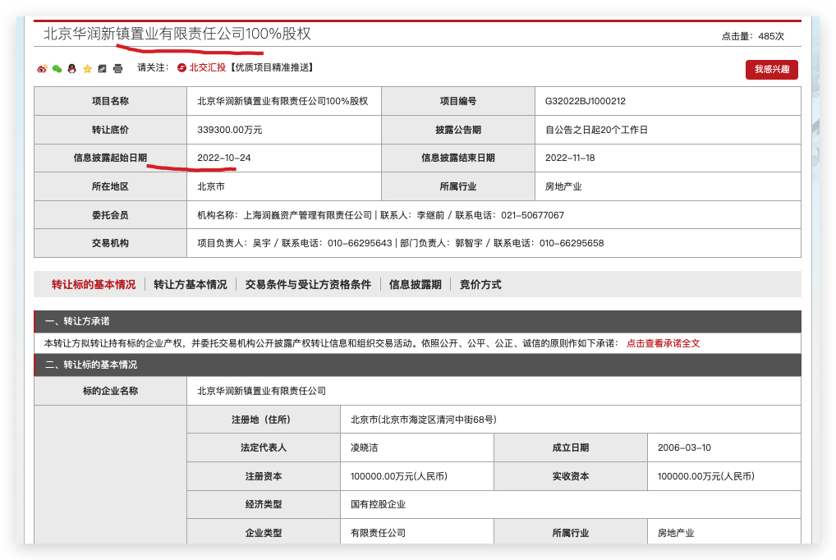Open 点击查看承诺全文 link
This screenshot has width=836, height=560.
664,343
